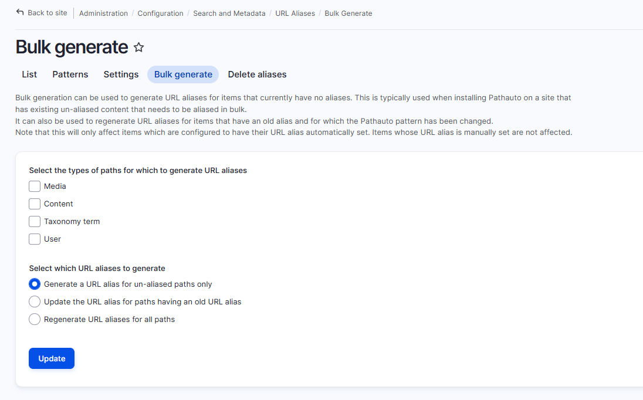Click Bulk Generate breadcrumb text

348,13
